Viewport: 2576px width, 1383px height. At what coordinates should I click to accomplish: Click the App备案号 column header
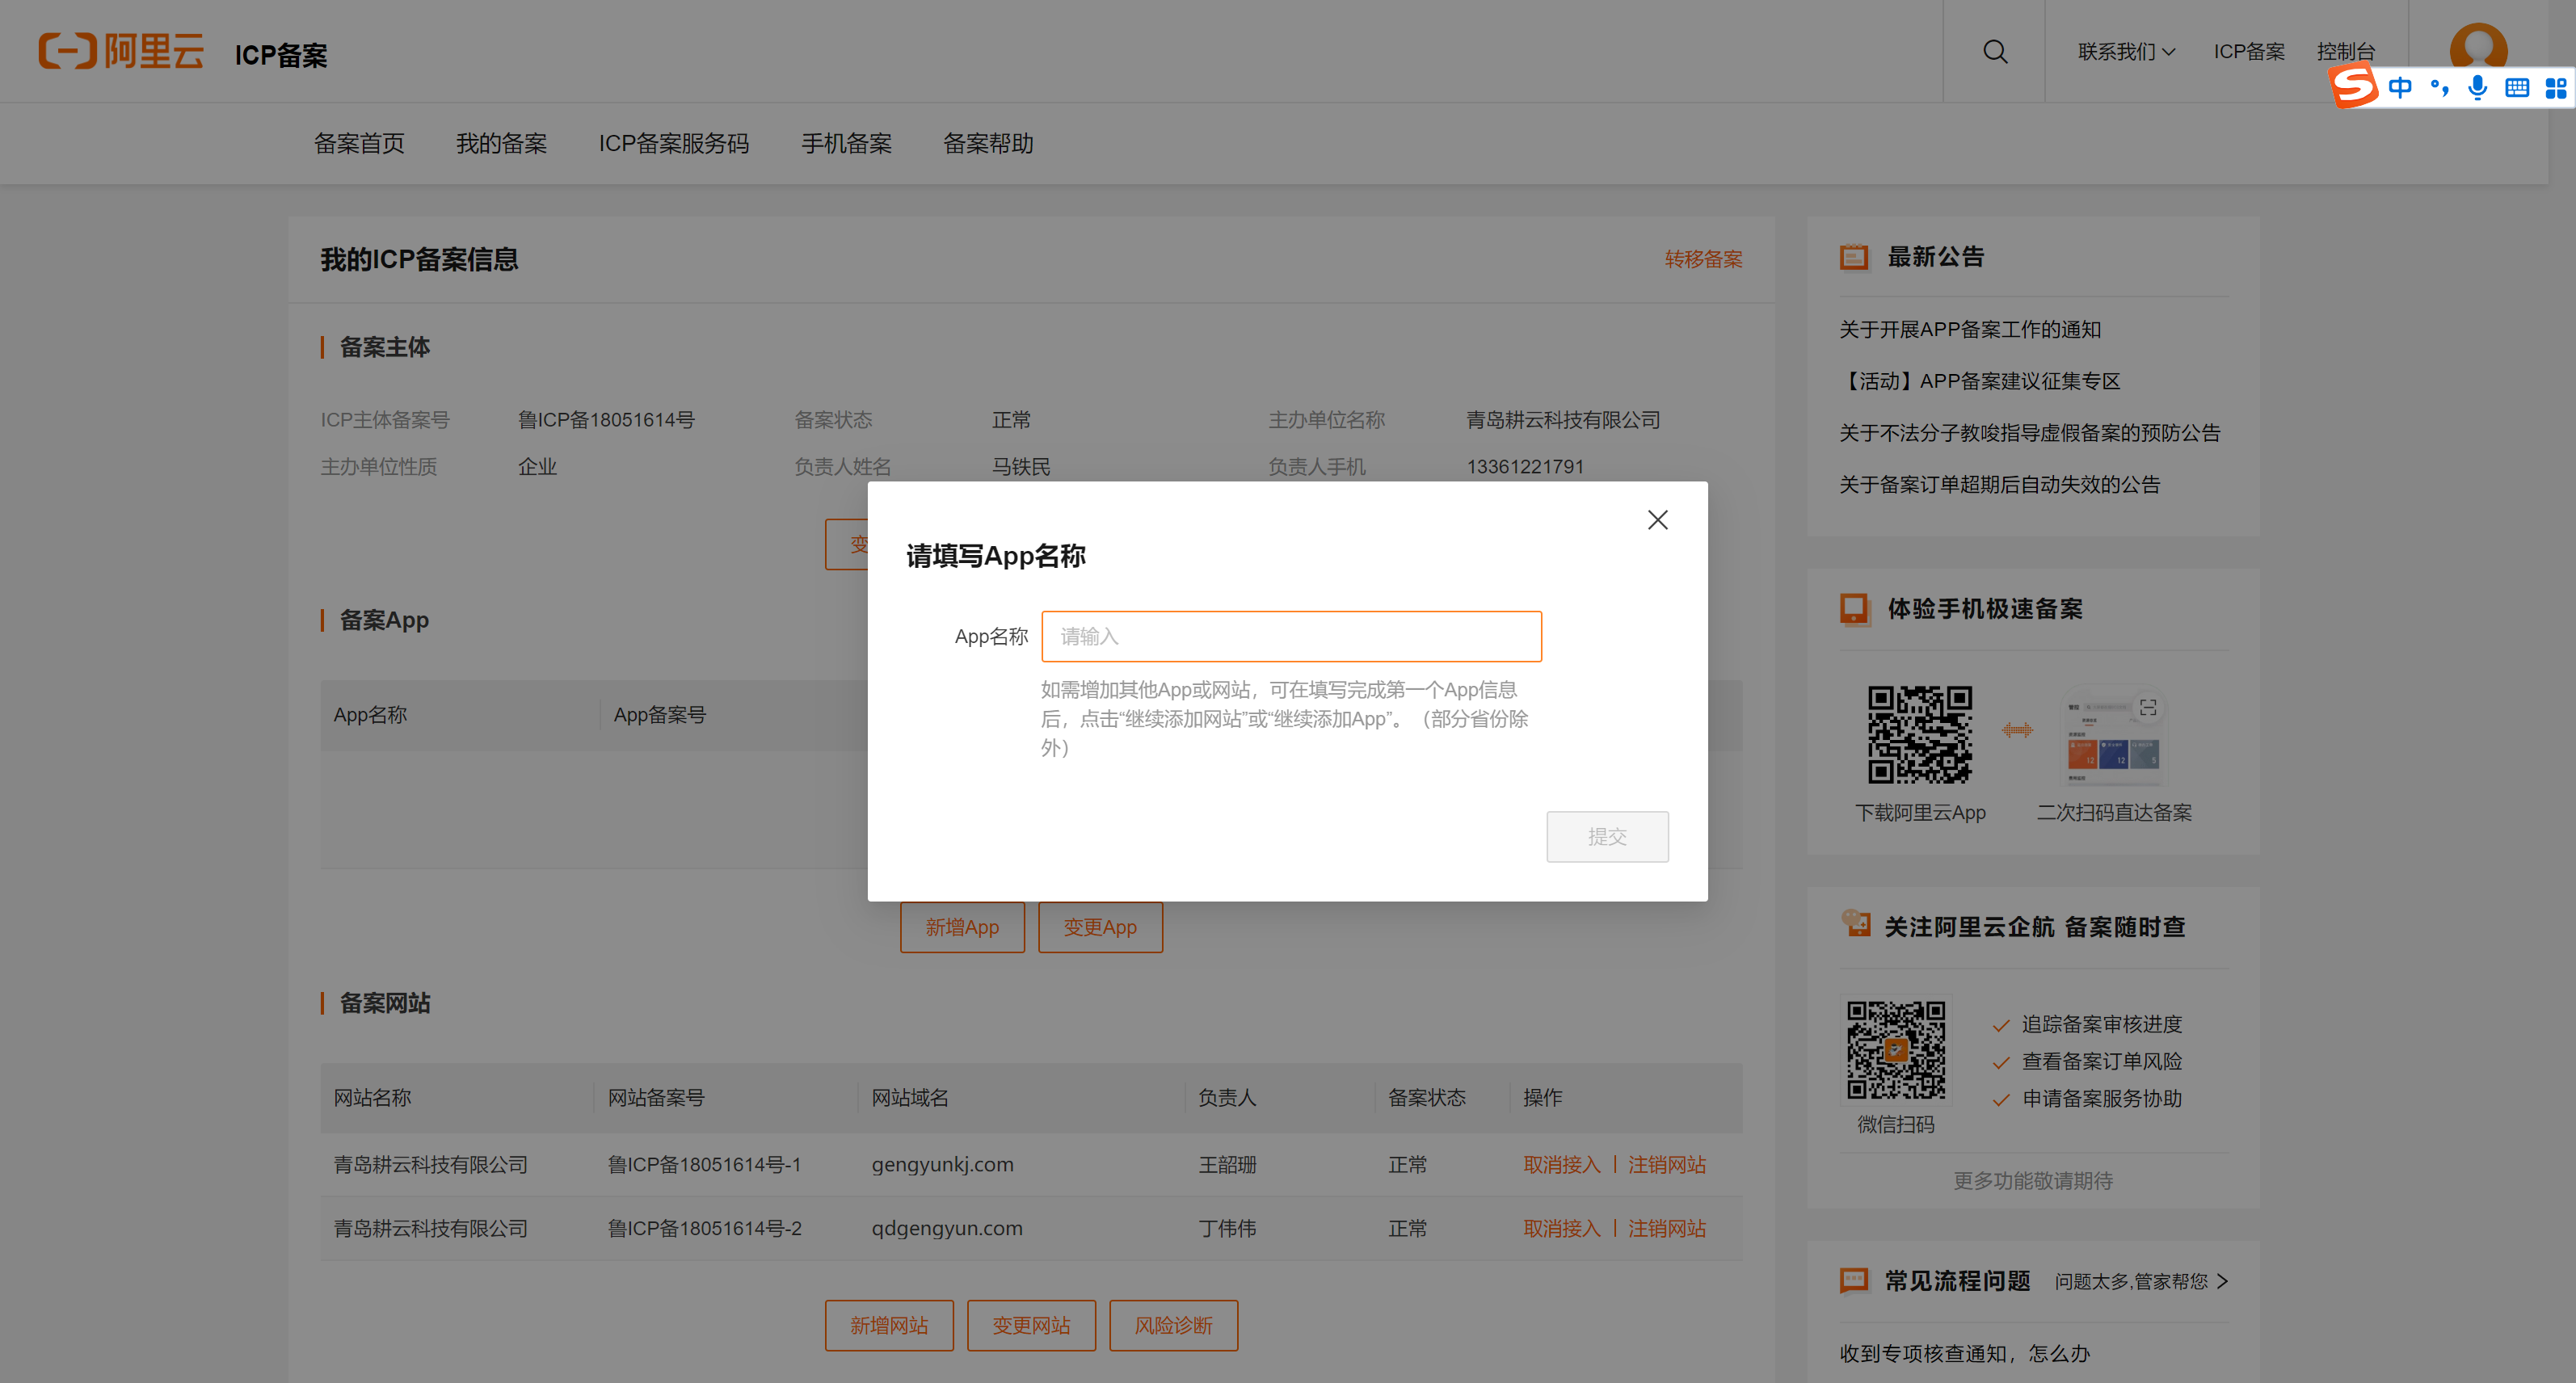pos(659,714)
